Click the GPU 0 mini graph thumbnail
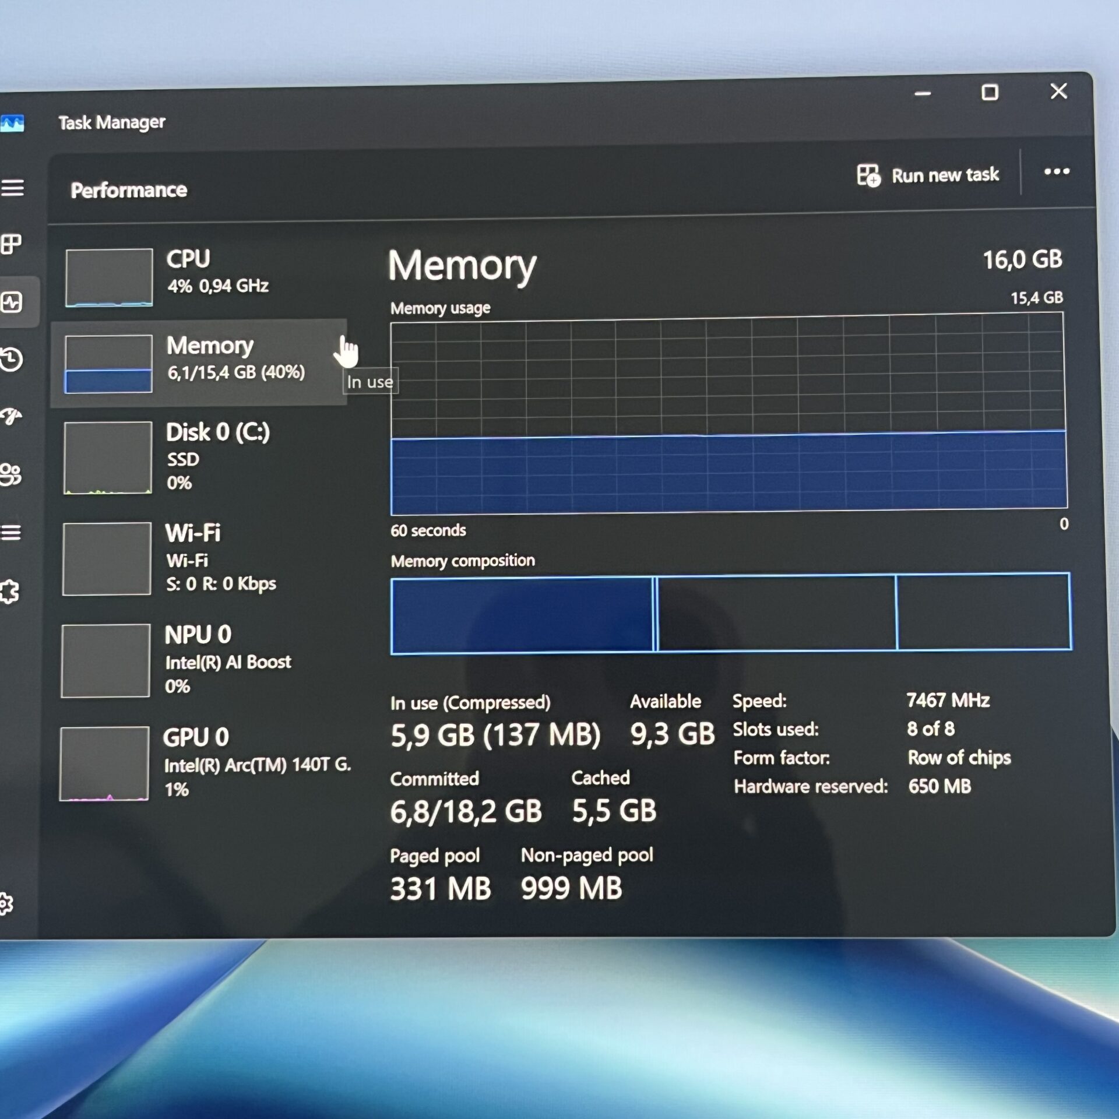This screenshot has width=1119, height=1119. pyautogui.click(x=104, y=763)
